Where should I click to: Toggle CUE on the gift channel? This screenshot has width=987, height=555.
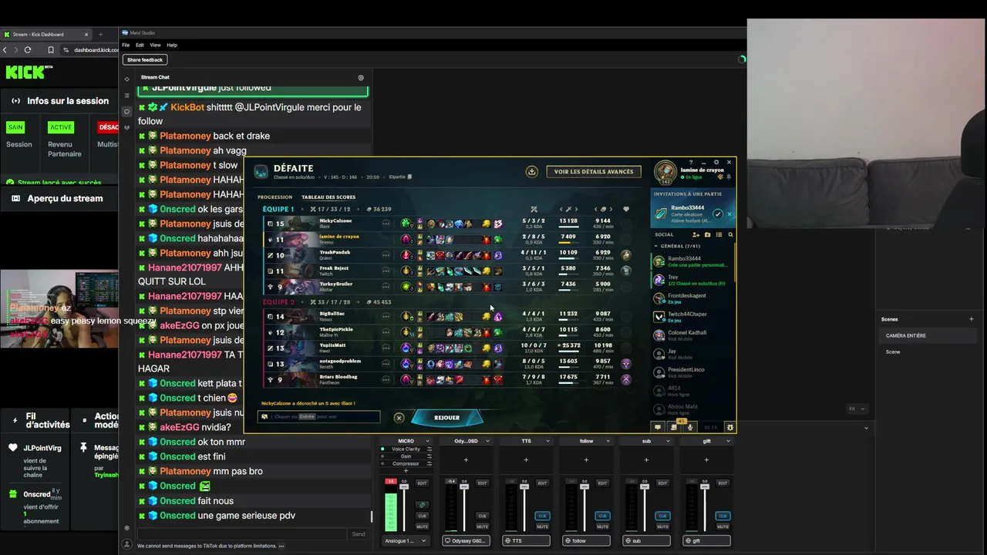click(723, 516)
